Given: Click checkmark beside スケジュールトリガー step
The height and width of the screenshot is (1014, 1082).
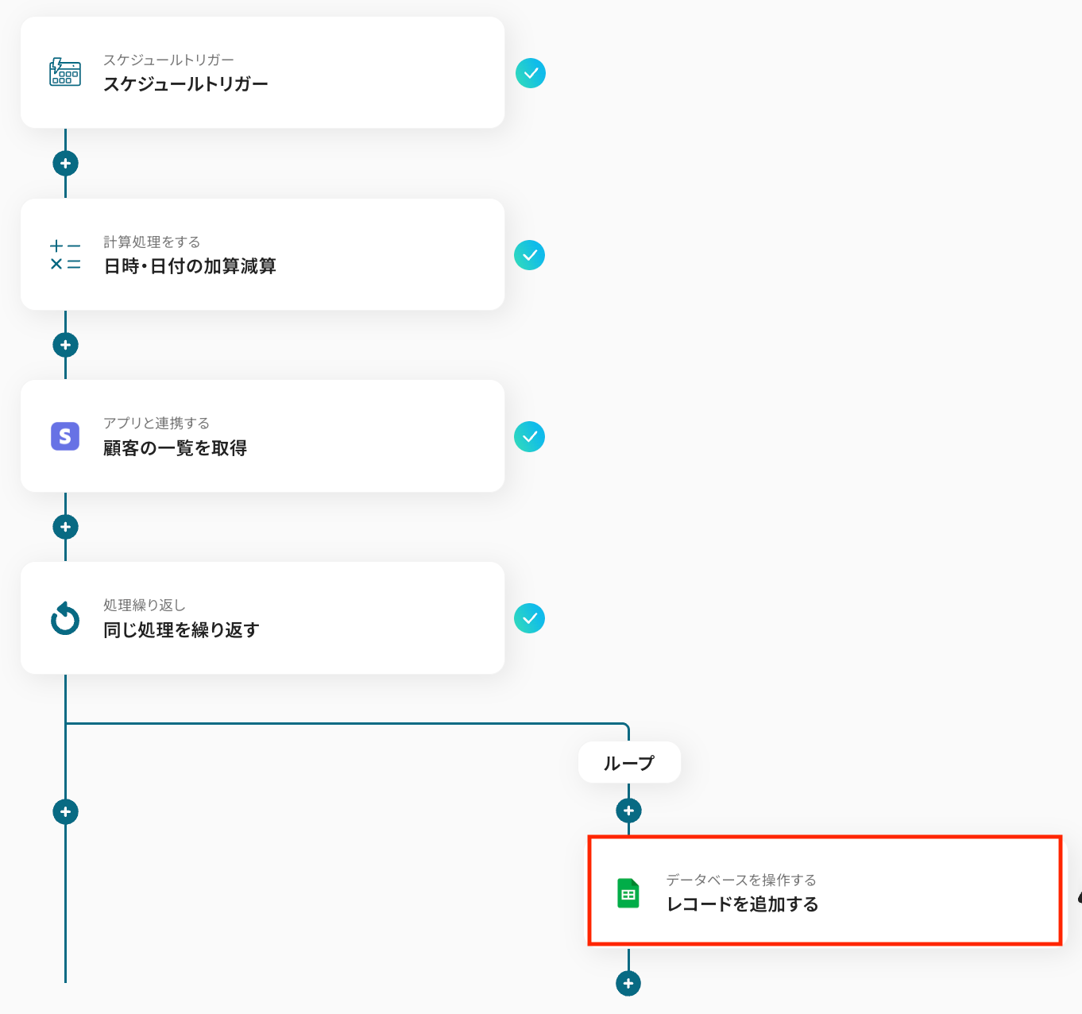Looking at the screenshot, I should (531, 73).
